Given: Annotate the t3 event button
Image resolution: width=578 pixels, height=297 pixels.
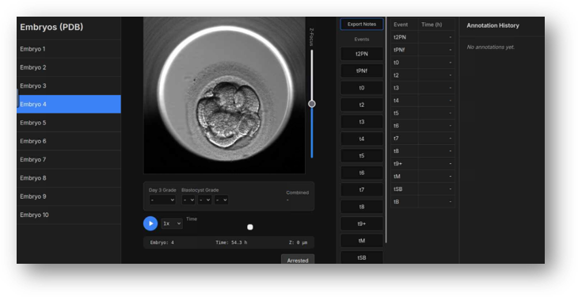Looking at the screenshot, I should 362,122.
